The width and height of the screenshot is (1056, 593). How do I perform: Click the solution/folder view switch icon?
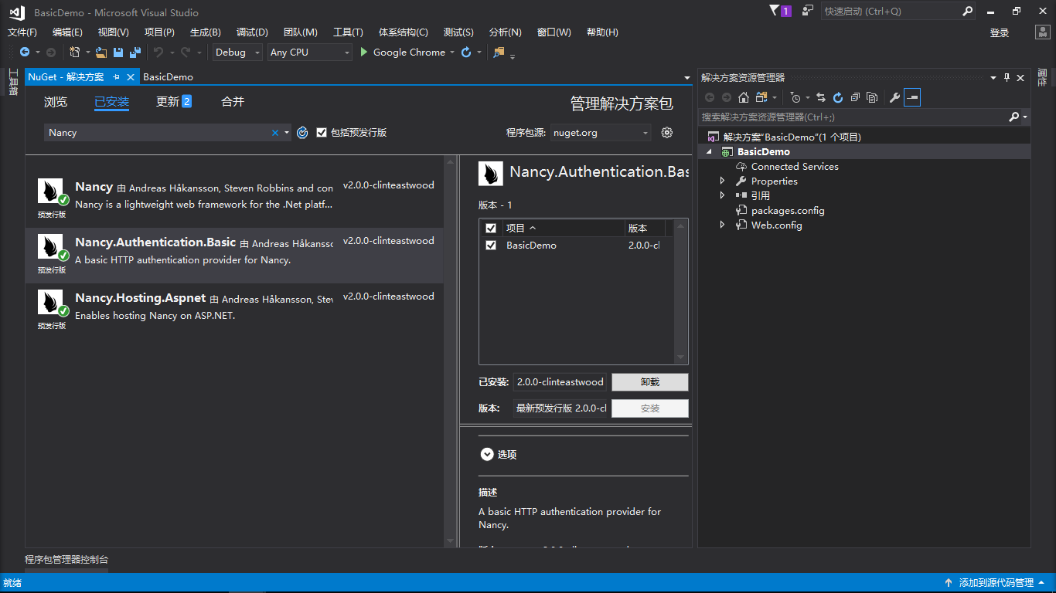click(x=761, y=97)
